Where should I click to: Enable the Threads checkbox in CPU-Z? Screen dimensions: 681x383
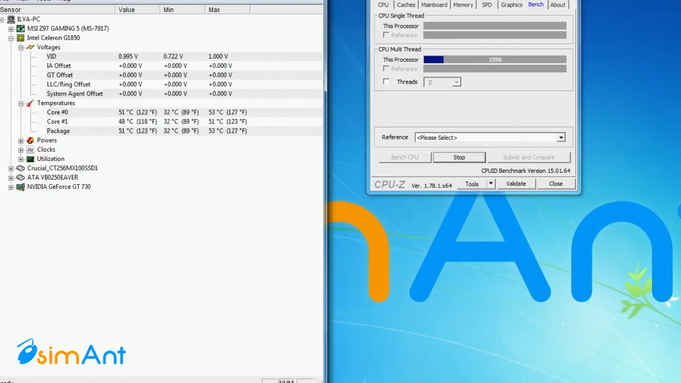[x=386, y=82]
